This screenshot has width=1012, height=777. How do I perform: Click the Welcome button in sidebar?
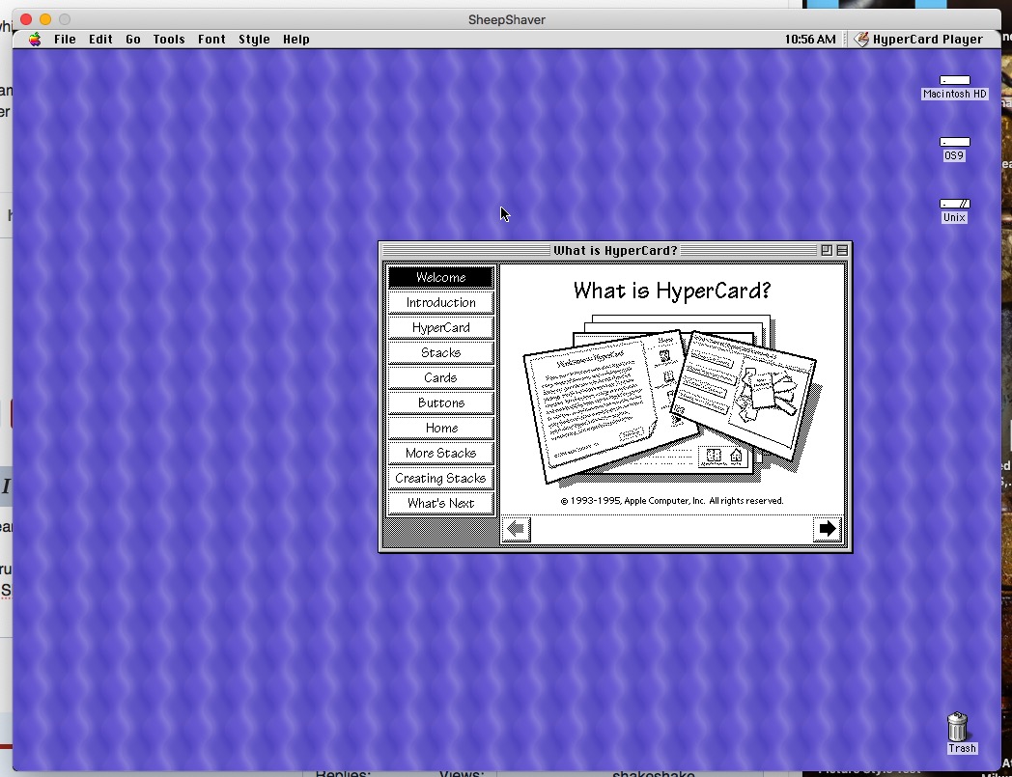point(440,277)
